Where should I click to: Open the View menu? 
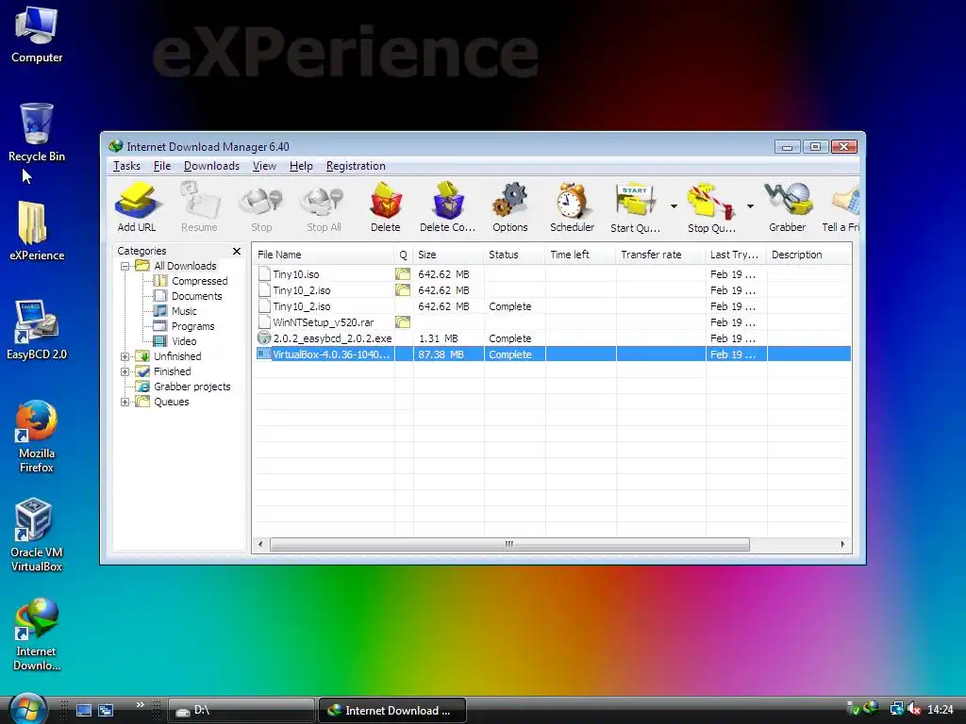point(264,166)
